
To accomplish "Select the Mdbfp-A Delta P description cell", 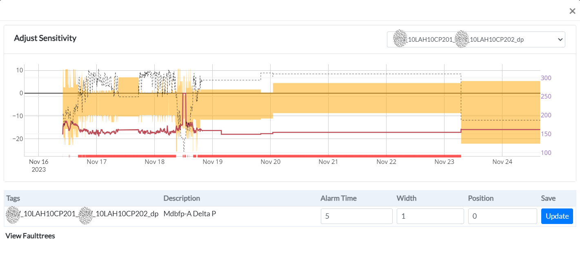I will click(190, 213).
